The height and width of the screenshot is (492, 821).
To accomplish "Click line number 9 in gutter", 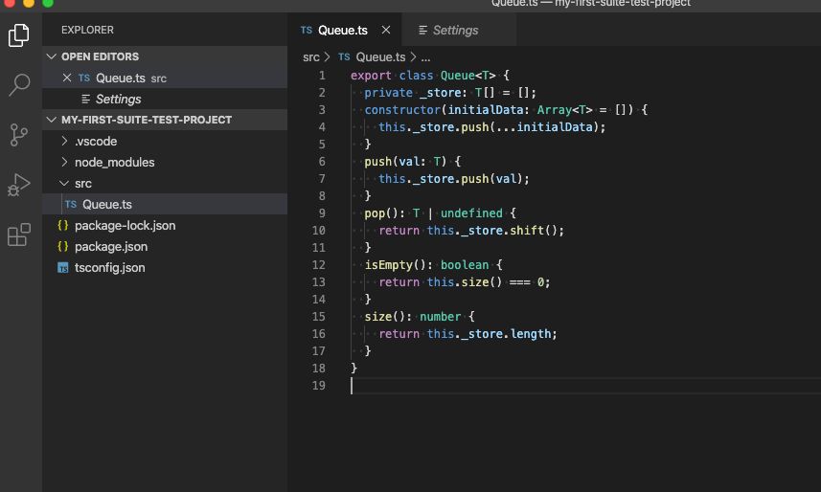I will pyautogui.click(x=322, y=213).
